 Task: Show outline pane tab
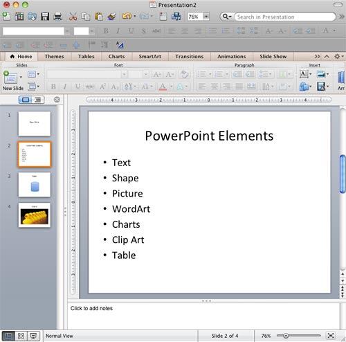[38, 100]
